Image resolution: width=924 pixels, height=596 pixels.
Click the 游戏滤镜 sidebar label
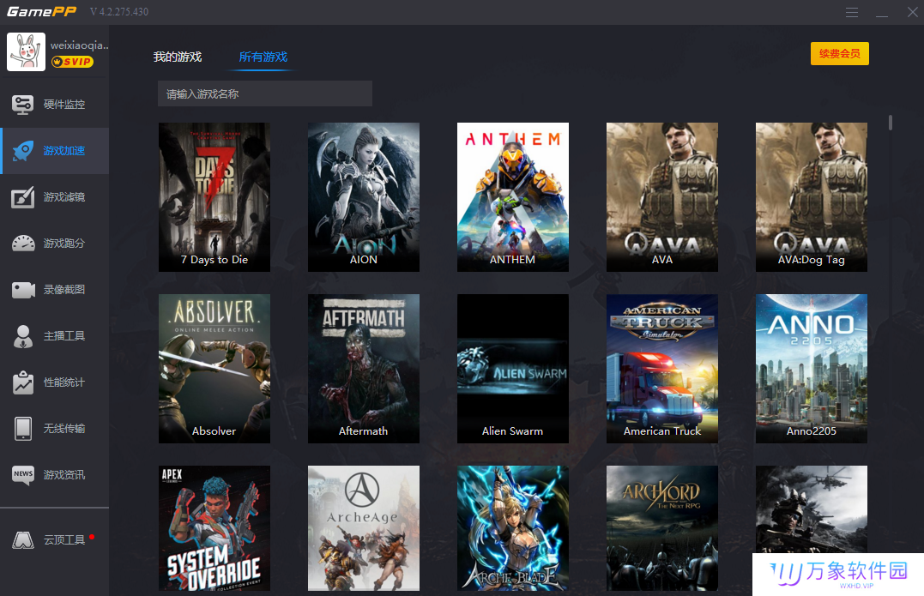tap(64, 197)
